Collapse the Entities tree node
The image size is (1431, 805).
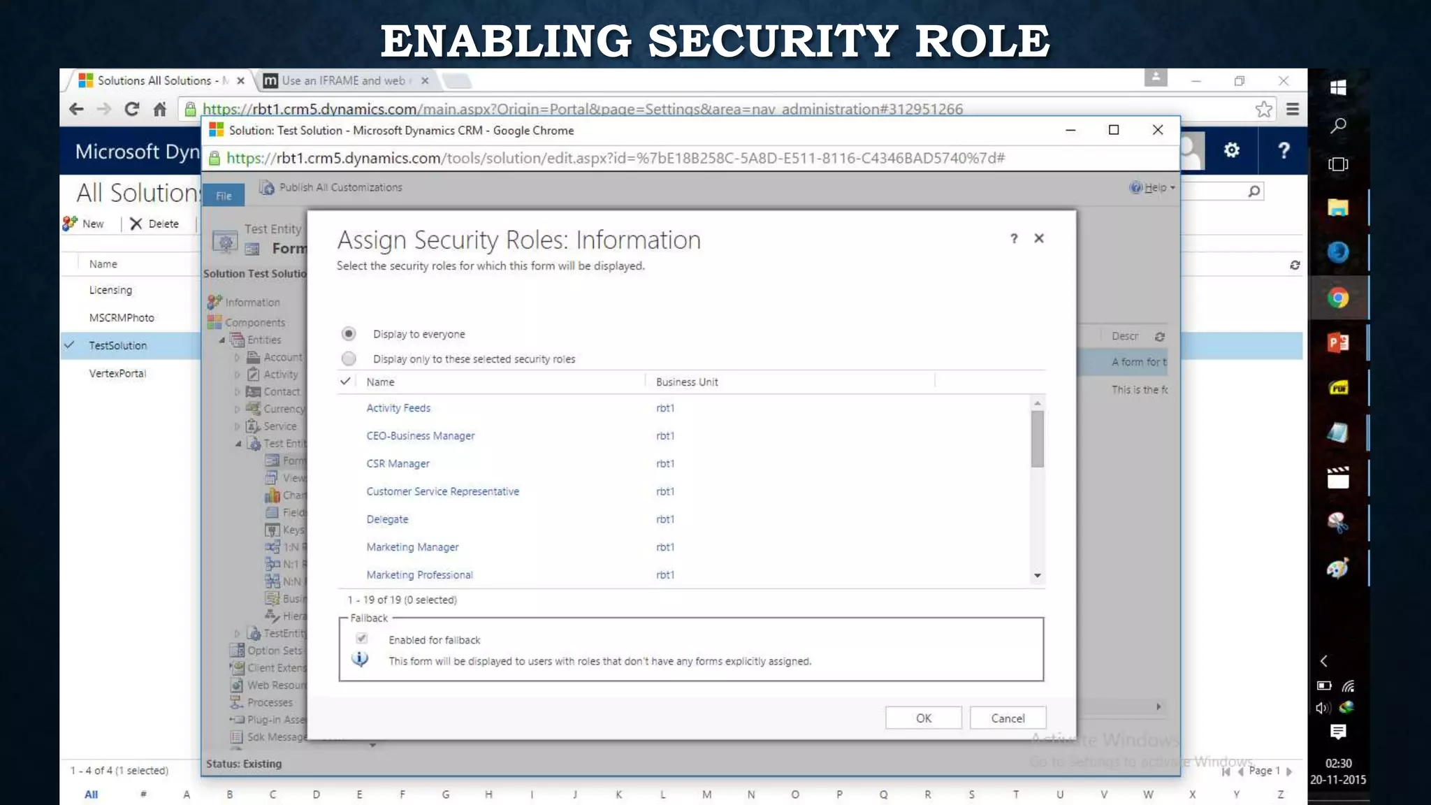tap(222, 340)
